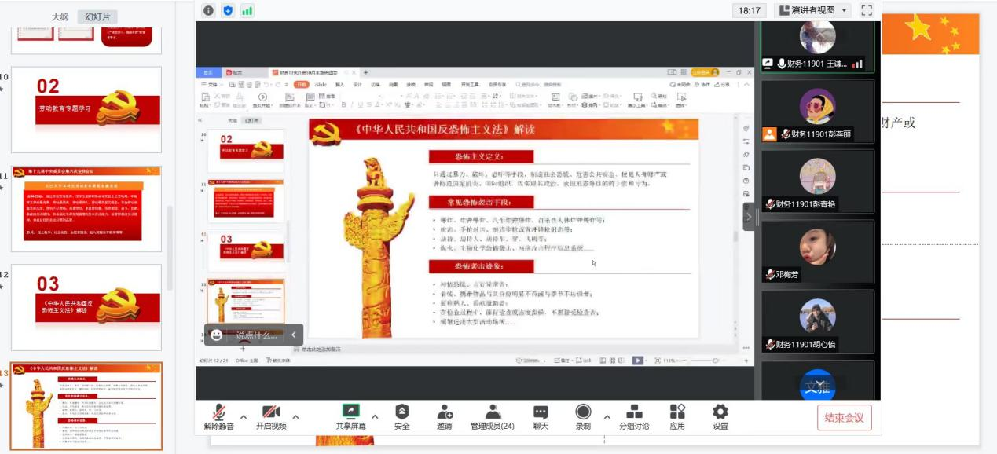
Task: Open Breakout Rooms (分组讨论)
Action: click(x=634, y=416)
